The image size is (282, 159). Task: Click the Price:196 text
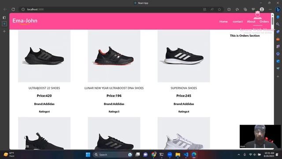(114, 96)
